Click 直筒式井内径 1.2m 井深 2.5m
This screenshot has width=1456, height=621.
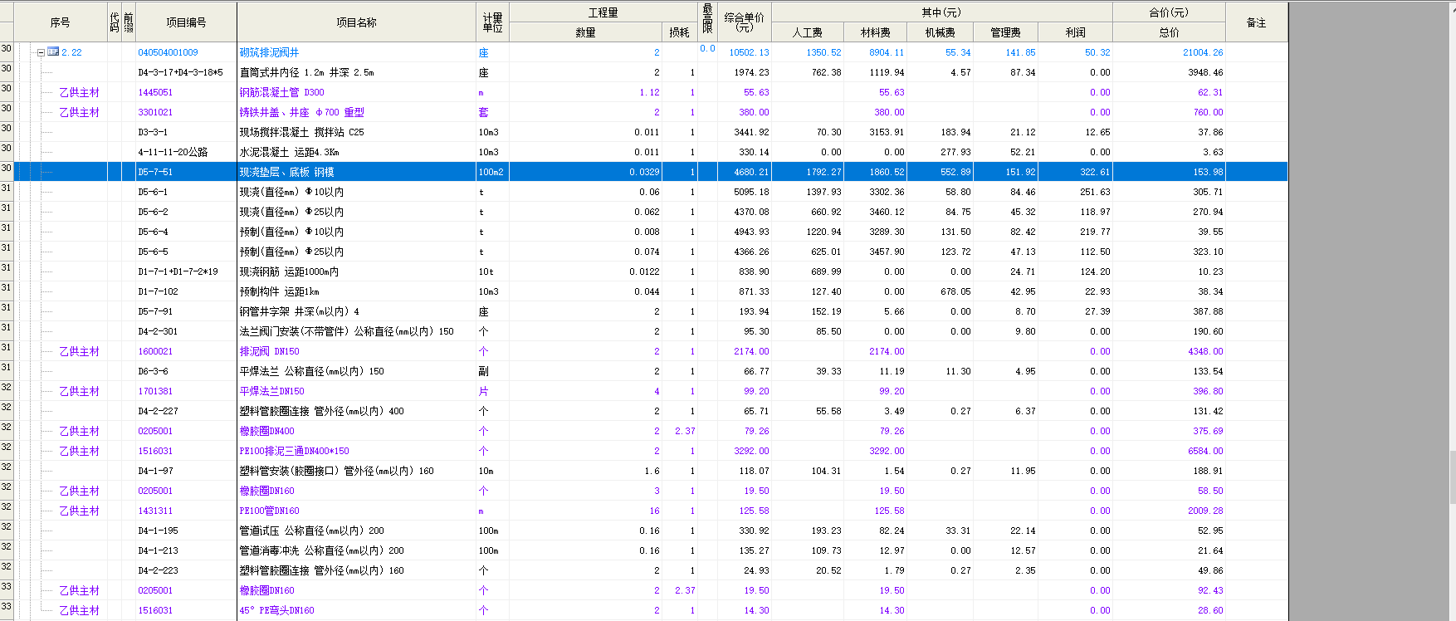tap(307, 72)
